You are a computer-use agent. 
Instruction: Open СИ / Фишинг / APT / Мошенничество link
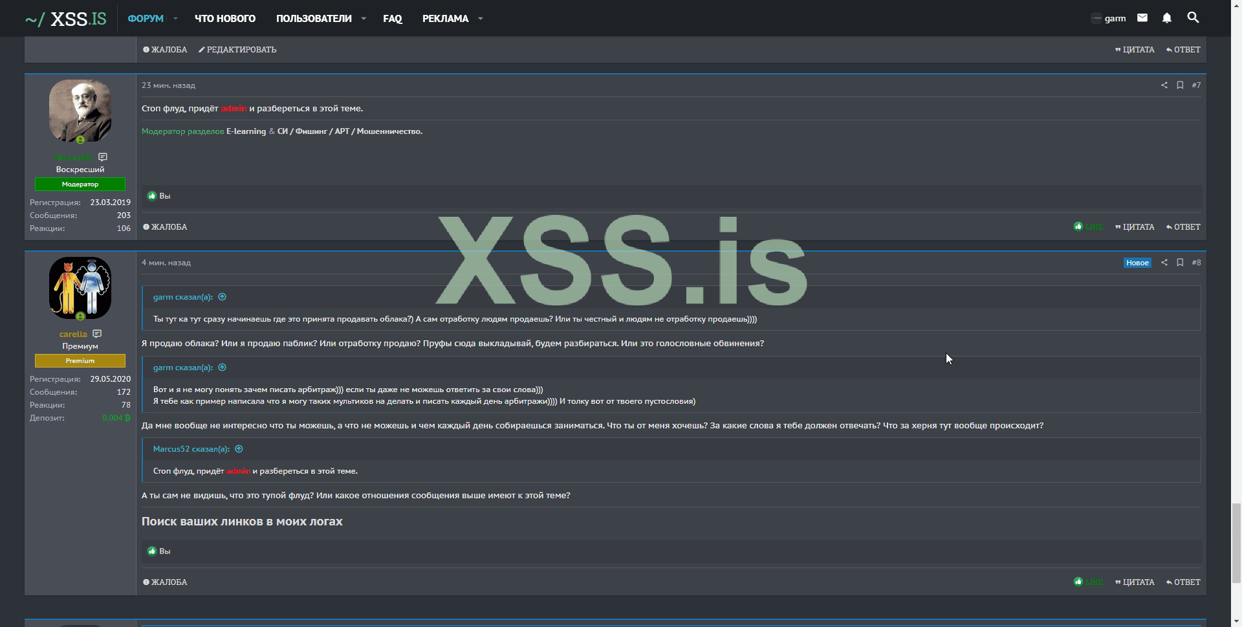click(350, 131)
